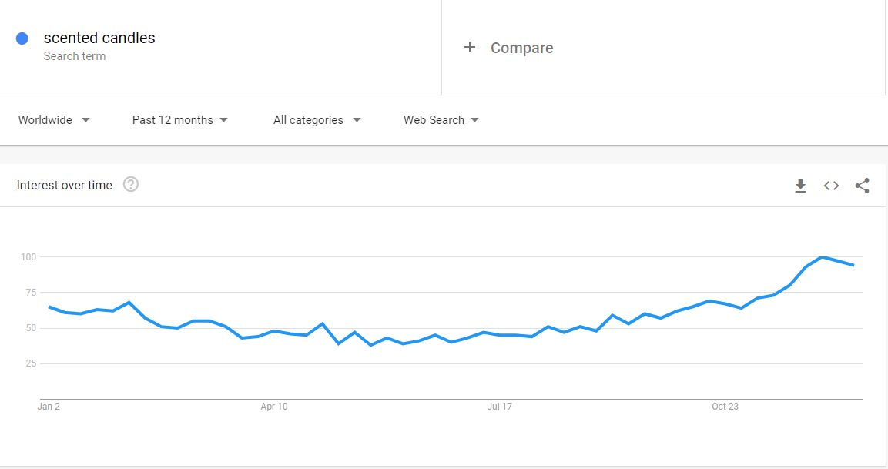Select the blue legend dot for scented candles
The image size is (888, 469).
pos(22,38)
